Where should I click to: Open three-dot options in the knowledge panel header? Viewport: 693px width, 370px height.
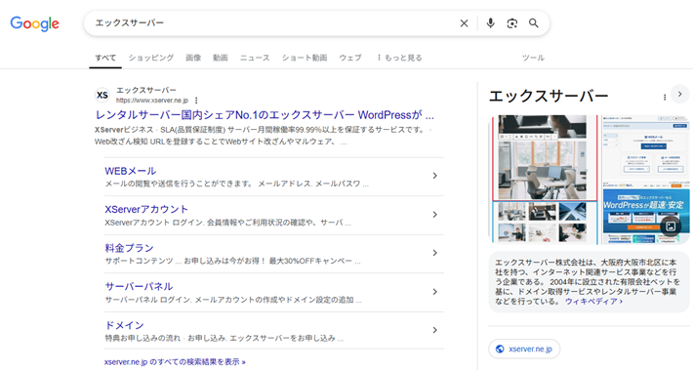665,97
